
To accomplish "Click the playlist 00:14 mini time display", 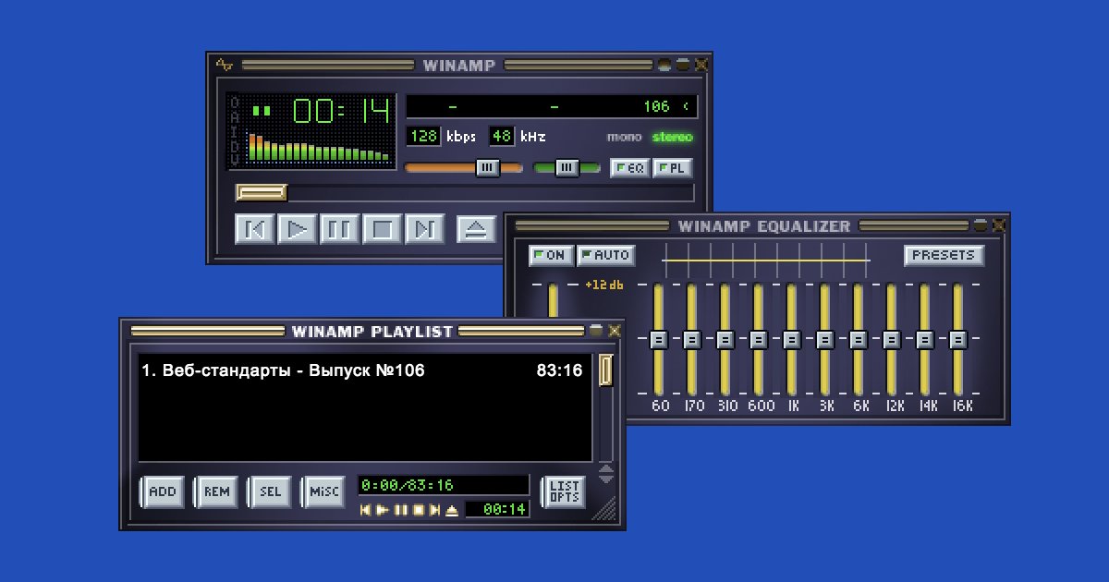I will point(497,509).
